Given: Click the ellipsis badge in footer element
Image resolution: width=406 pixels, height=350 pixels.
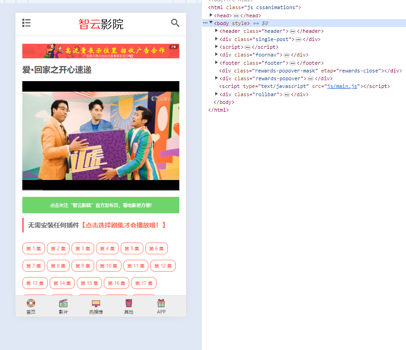Looking at the screenshot, I should [293, 63].
